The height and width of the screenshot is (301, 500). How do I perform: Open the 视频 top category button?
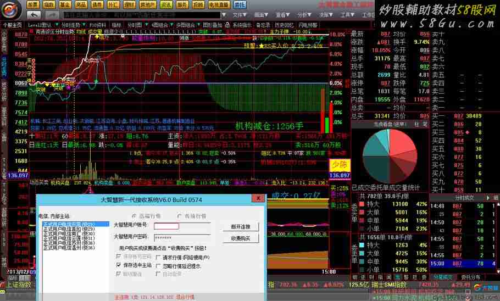coord(198,4)
